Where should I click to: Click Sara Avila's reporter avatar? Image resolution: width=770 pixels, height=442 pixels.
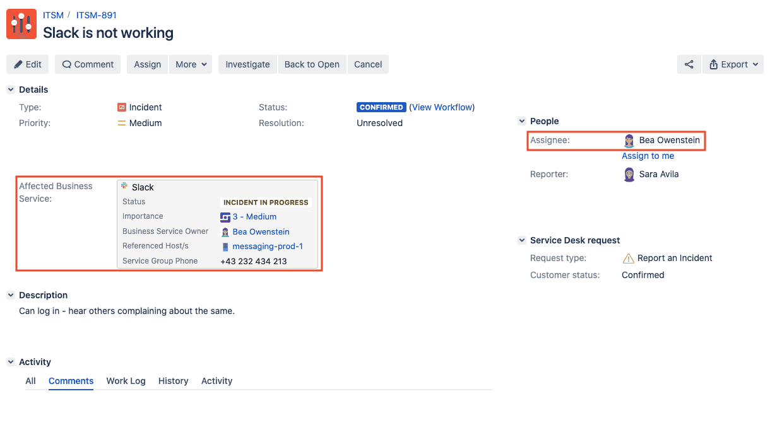[629, 174]
